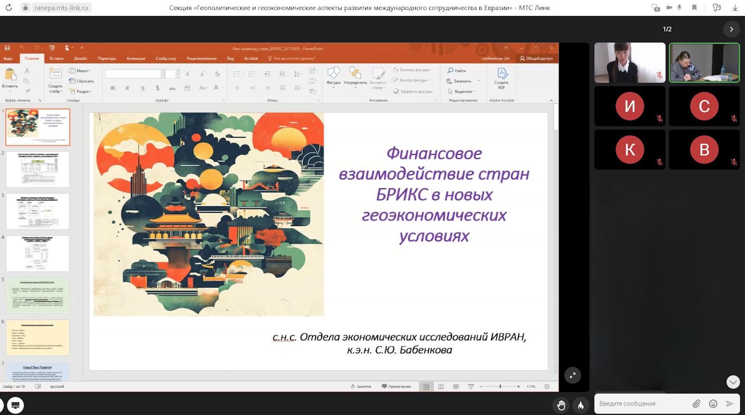The width and height of the screenshot is (745, 415).
Task: Click the PowerPoint zoom slider
Action: tap(500, 386)
